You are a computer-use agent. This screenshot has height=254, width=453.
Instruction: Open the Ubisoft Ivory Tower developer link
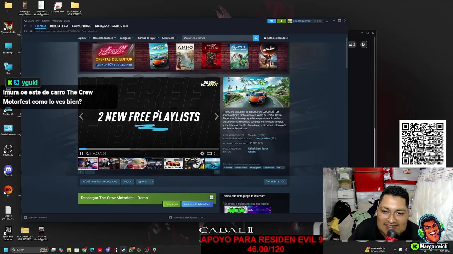258,149
